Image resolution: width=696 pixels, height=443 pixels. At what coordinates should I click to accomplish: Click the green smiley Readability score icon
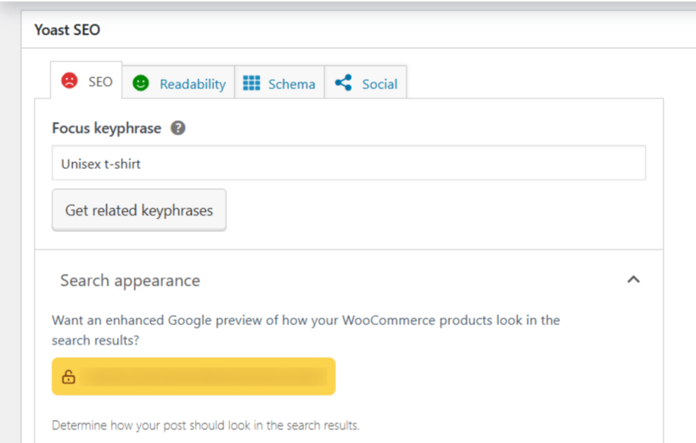click(x=141, y=83)
